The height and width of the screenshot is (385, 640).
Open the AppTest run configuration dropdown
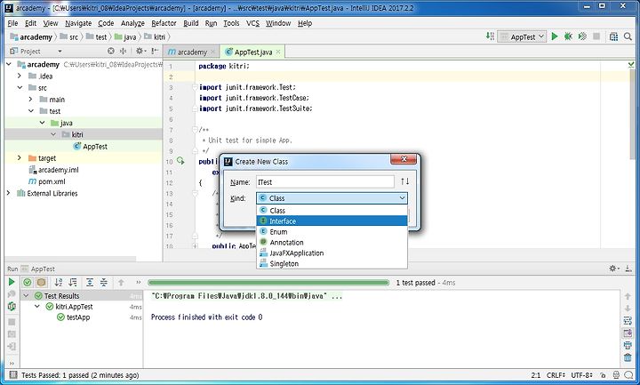(523, 36)
